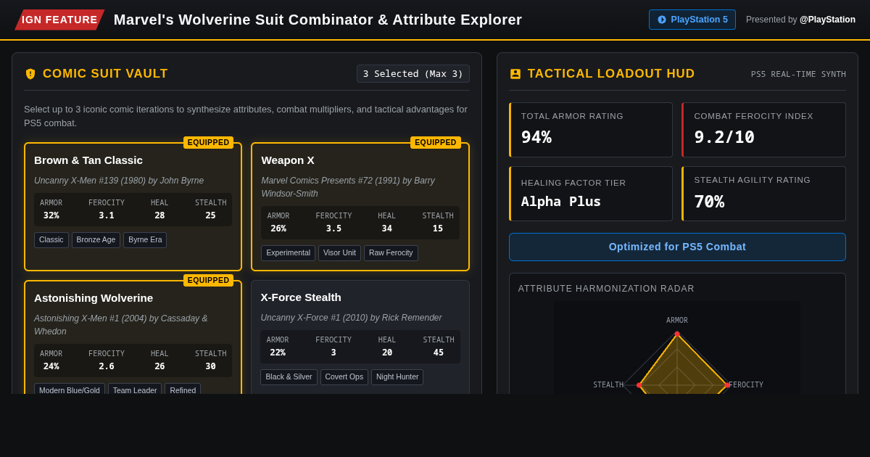Click the Byrne Era tag

click(x=145, y=240)
